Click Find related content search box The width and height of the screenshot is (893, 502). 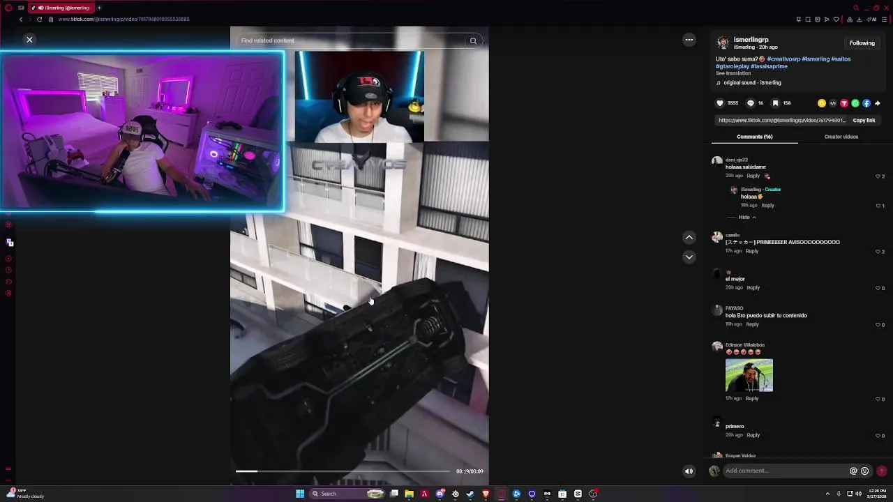pyautogui.click(x=351, y=40)
